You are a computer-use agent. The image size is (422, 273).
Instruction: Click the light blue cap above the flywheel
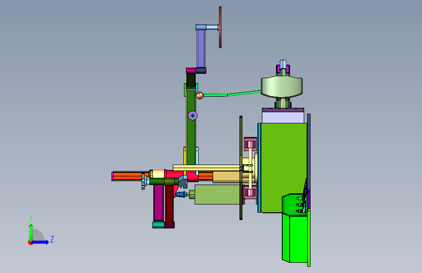coord(283,64)
